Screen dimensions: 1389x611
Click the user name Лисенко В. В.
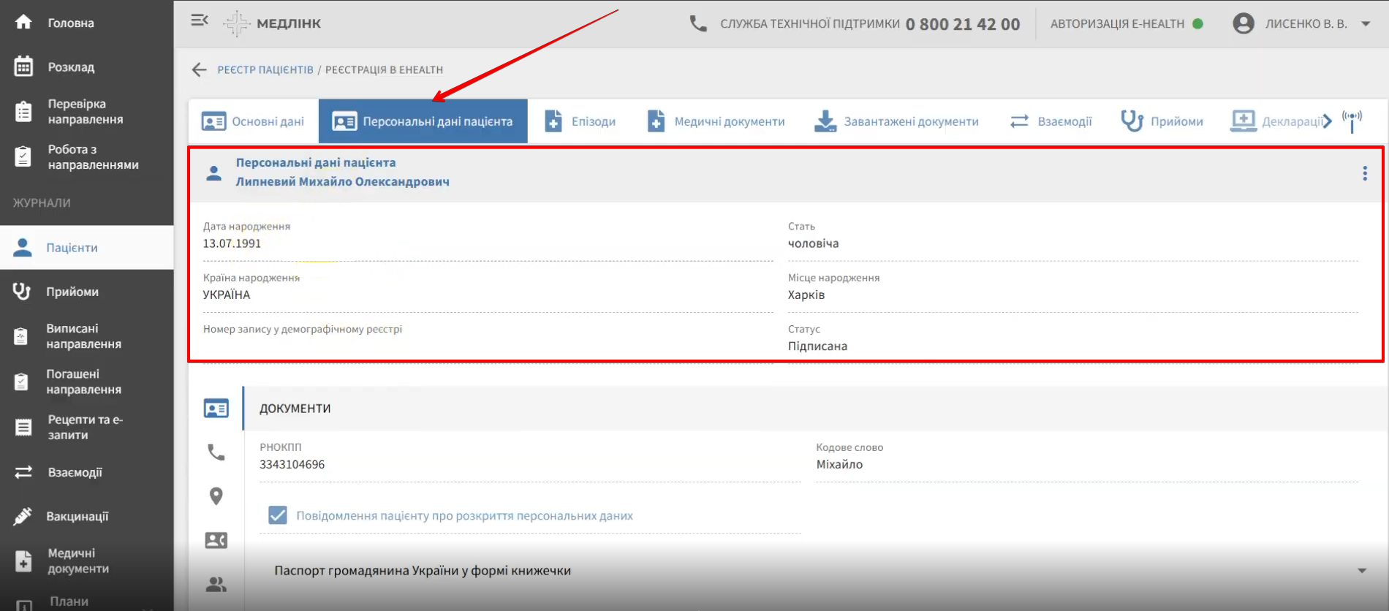1306,23
